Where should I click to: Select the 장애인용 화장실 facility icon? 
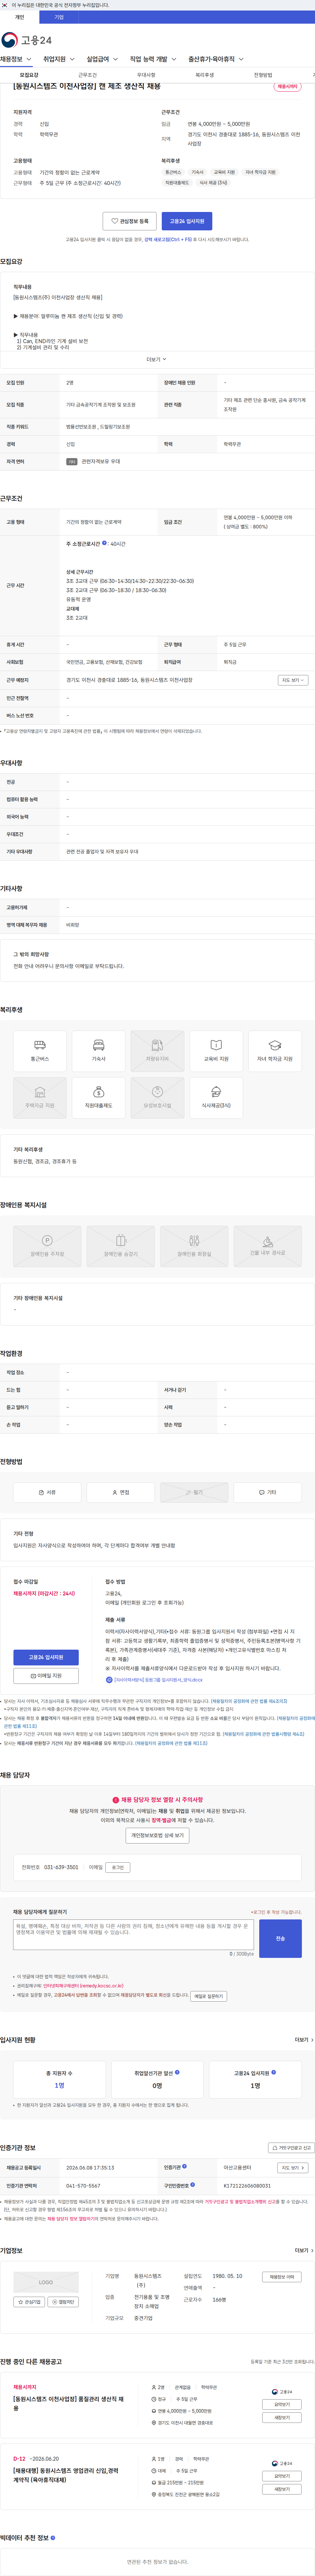coord(194,1246)
